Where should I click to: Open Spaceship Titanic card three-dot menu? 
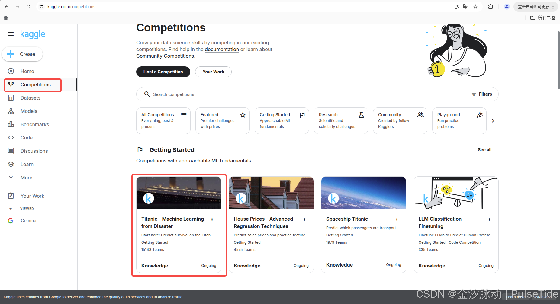pos(397,219)
